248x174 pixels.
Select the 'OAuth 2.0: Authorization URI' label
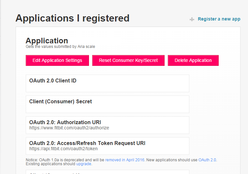65,123
